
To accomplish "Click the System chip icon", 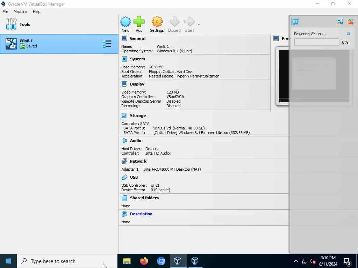I will pyautogui.click(x=124, y=59).
